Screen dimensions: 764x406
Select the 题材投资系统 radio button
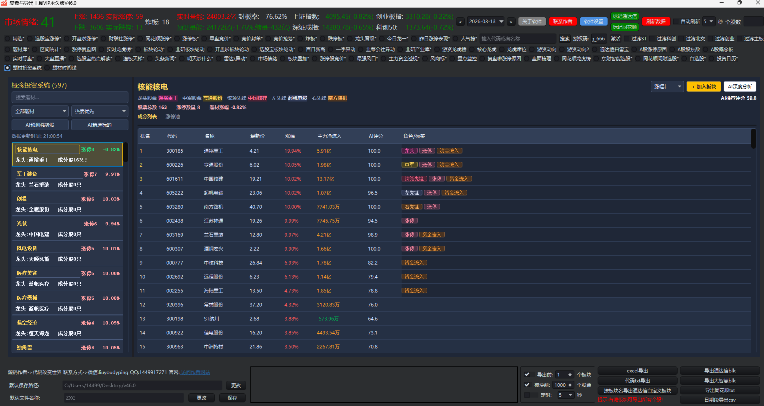click(8, 68)
